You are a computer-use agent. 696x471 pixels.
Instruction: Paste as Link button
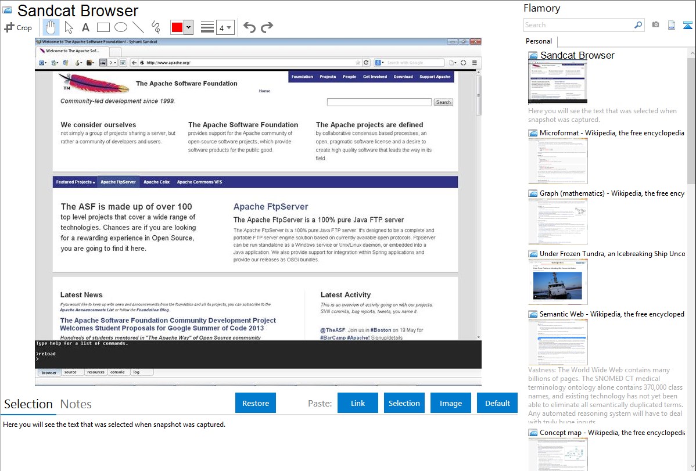tap(358, 403)
